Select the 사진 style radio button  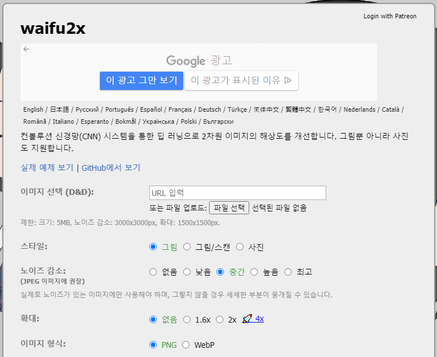(239, 246)
